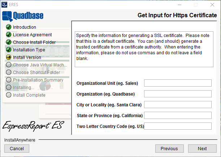Close the ERES installer window
This screenshot has height=157, width=221.
(x=212, y=5)
